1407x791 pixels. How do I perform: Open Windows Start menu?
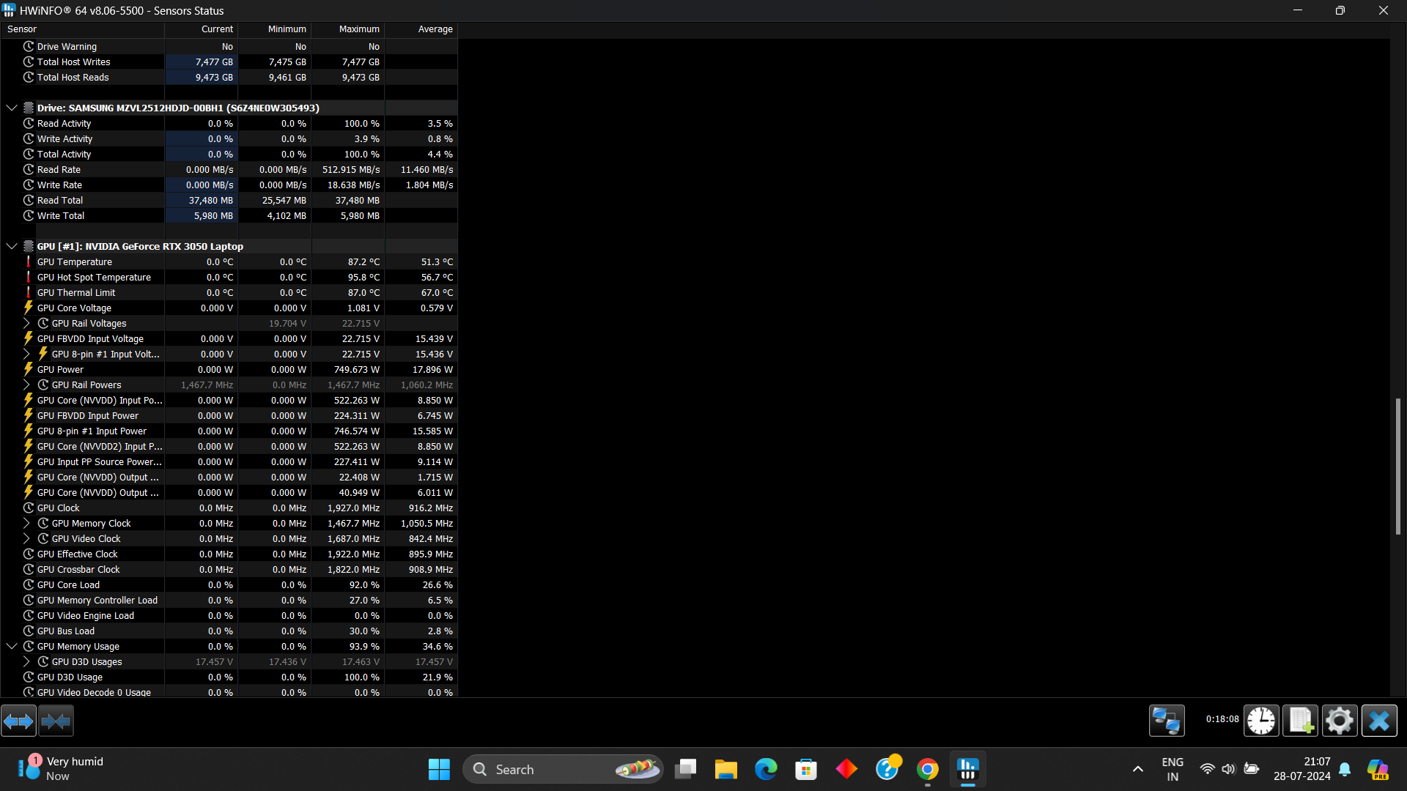click(439, 770)
